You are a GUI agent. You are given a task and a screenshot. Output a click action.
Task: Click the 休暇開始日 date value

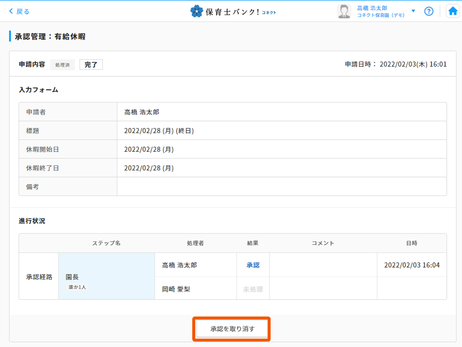(x=149, y=149)
